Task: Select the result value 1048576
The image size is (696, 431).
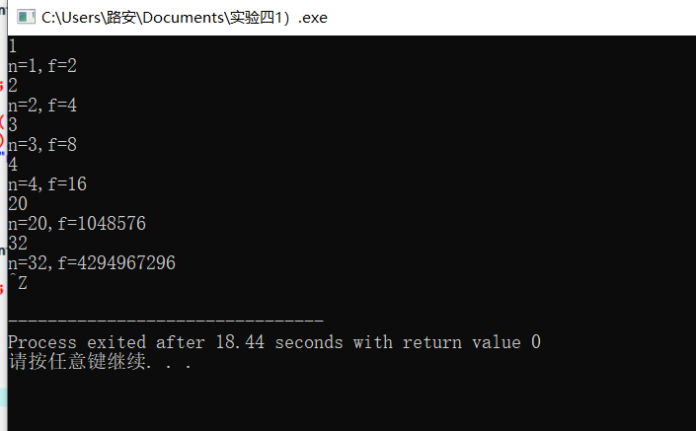Action: (x=112, y=224)
